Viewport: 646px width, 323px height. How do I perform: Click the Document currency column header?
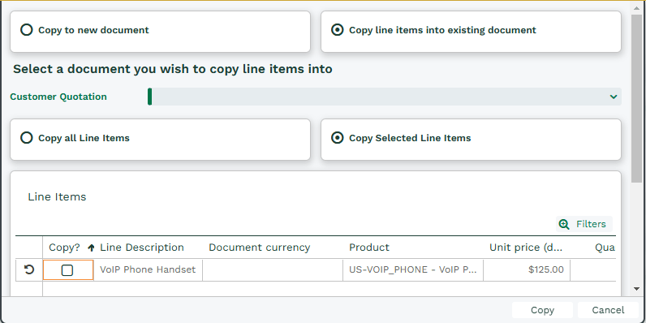259,248
